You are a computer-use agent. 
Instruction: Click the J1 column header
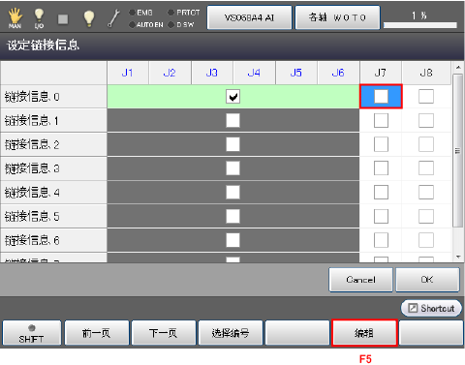pyautogui.click(x=128, y=73)
